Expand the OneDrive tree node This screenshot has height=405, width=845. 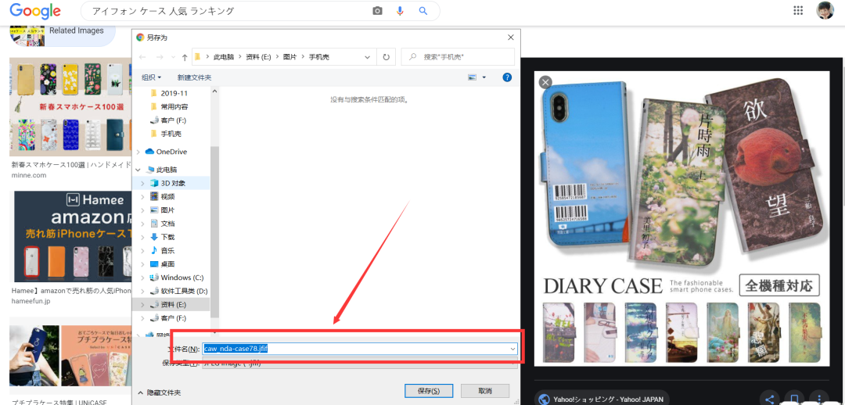[x=138, y=152]
